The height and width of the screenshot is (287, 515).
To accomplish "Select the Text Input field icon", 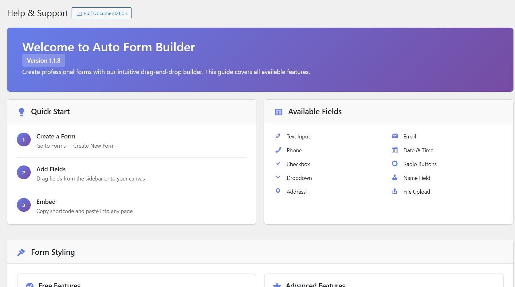I will [x=278, y=136].
